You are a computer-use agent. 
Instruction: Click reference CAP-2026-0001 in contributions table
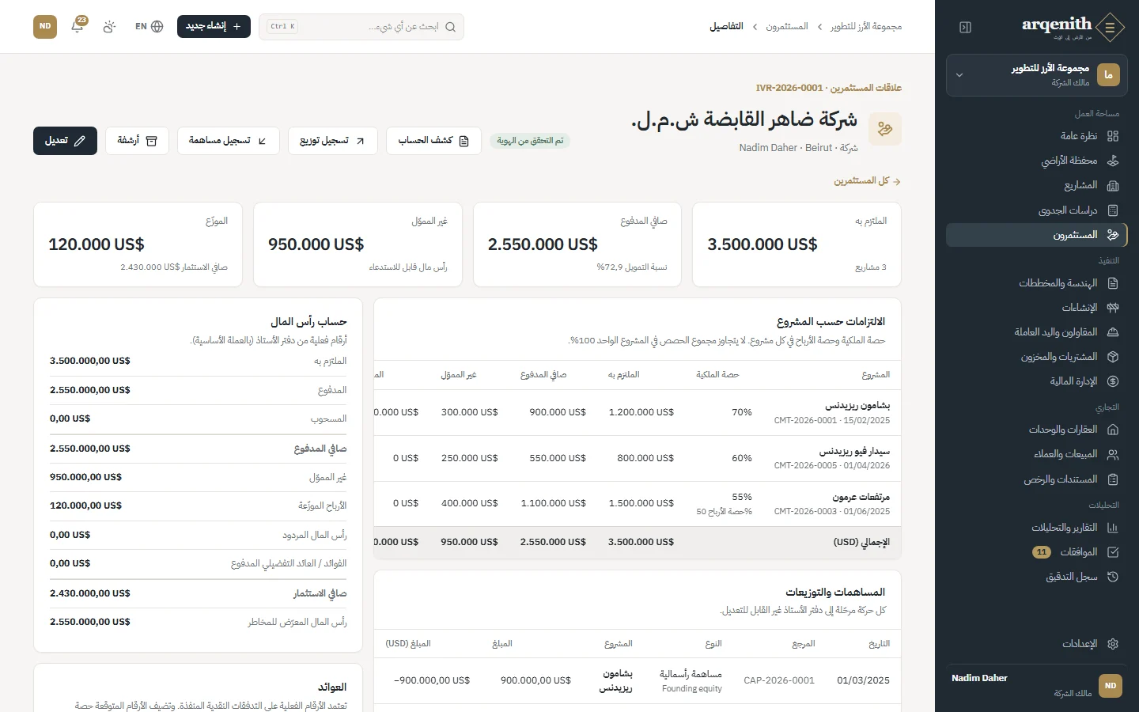click(779, 680)
